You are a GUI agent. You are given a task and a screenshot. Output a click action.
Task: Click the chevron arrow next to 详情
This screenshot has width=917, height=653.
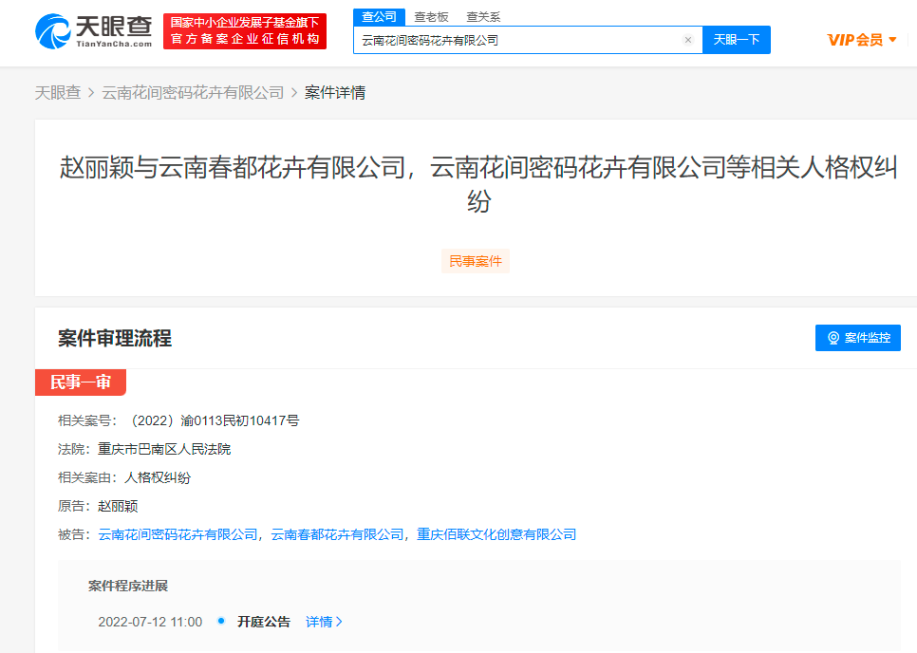(x=339, y=622)
